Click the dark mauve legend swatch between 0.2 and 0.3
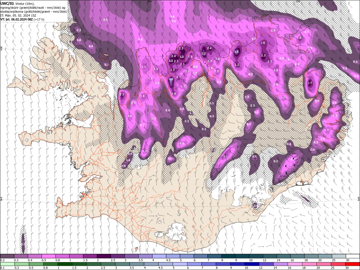 tap(7, 256)
